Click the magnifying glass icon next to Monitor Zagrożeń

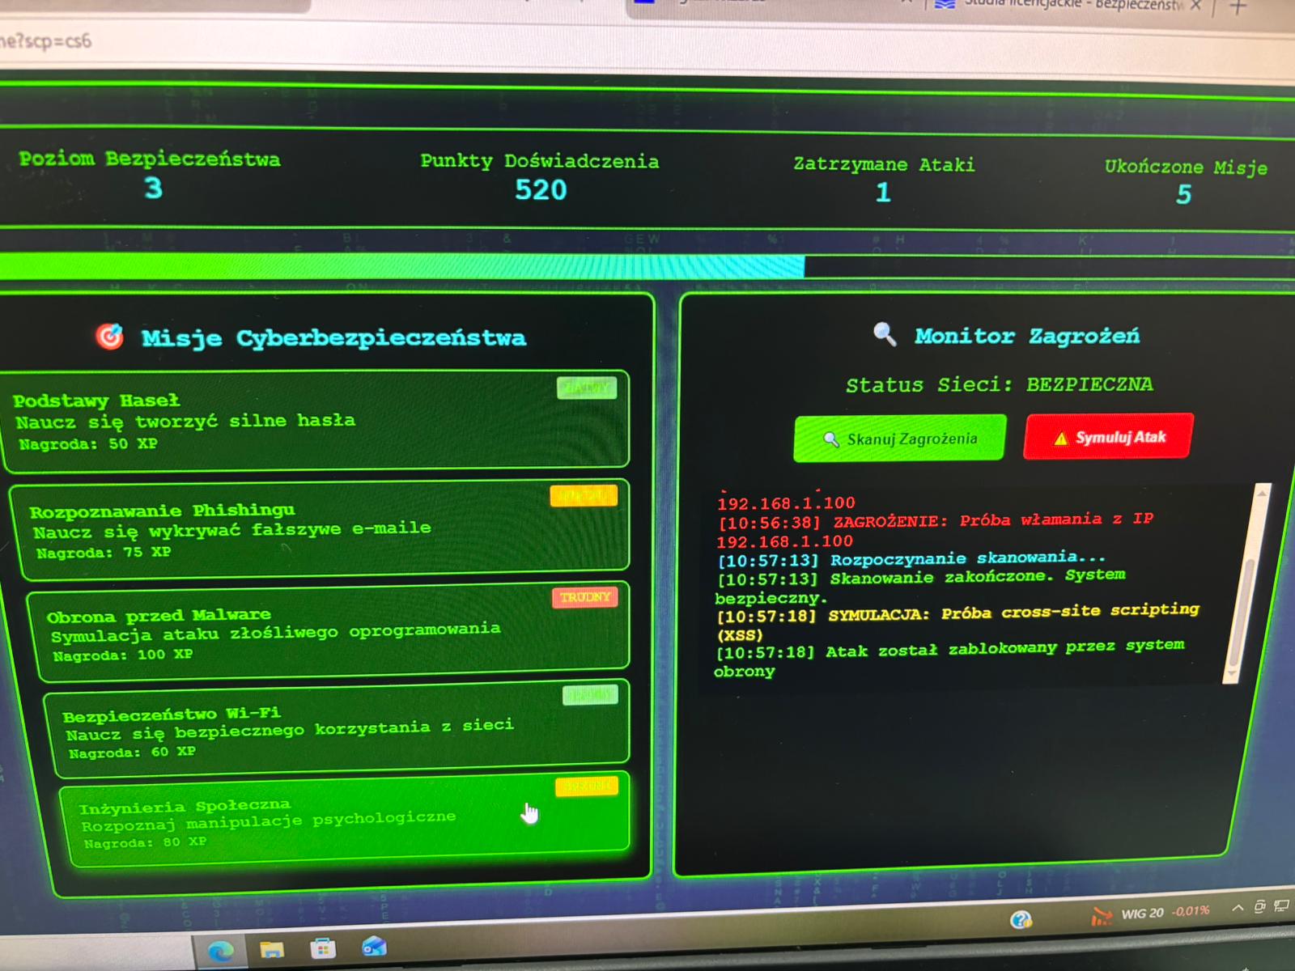884,332
